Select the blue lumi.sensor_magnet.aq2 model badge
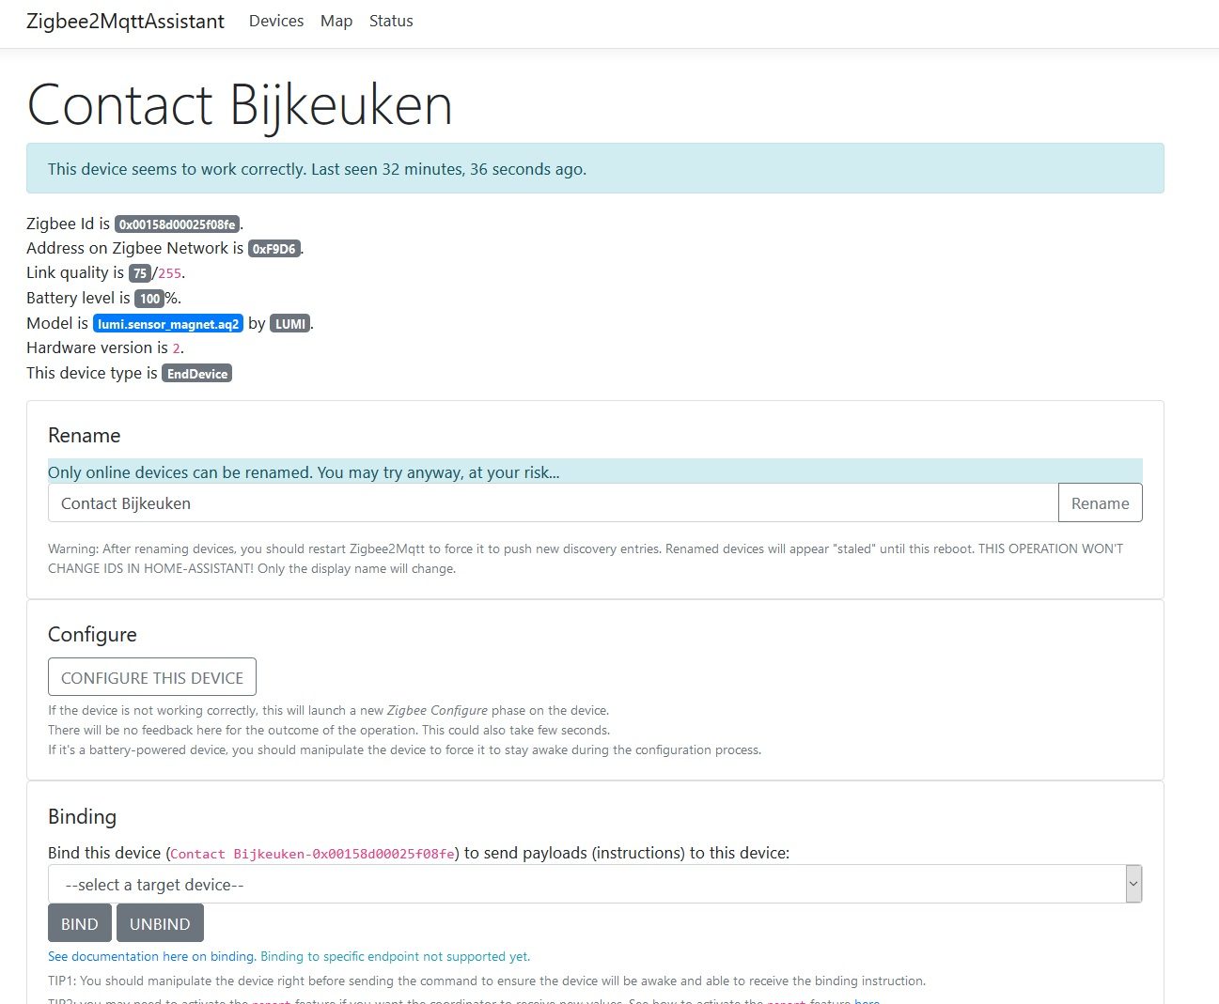The height and width of the screenshot is (1004, 1219). (x=167, y=324)
